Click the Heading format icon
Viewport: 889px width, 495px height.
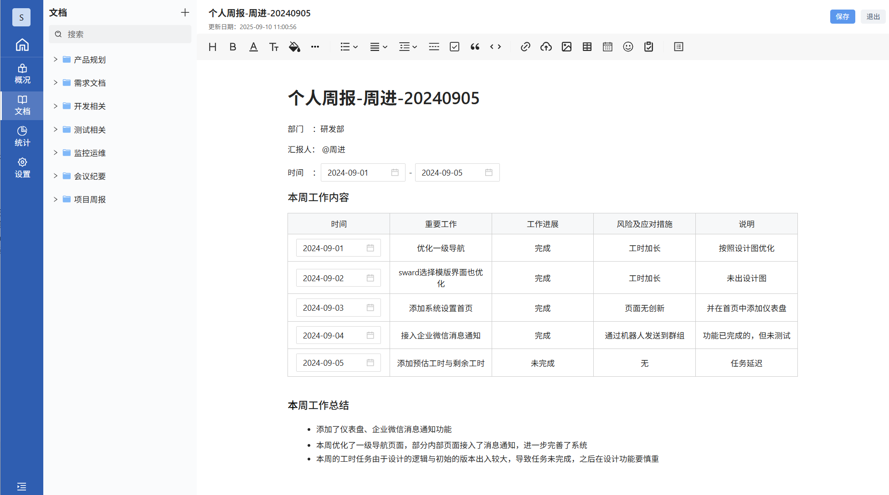point(212,47)
